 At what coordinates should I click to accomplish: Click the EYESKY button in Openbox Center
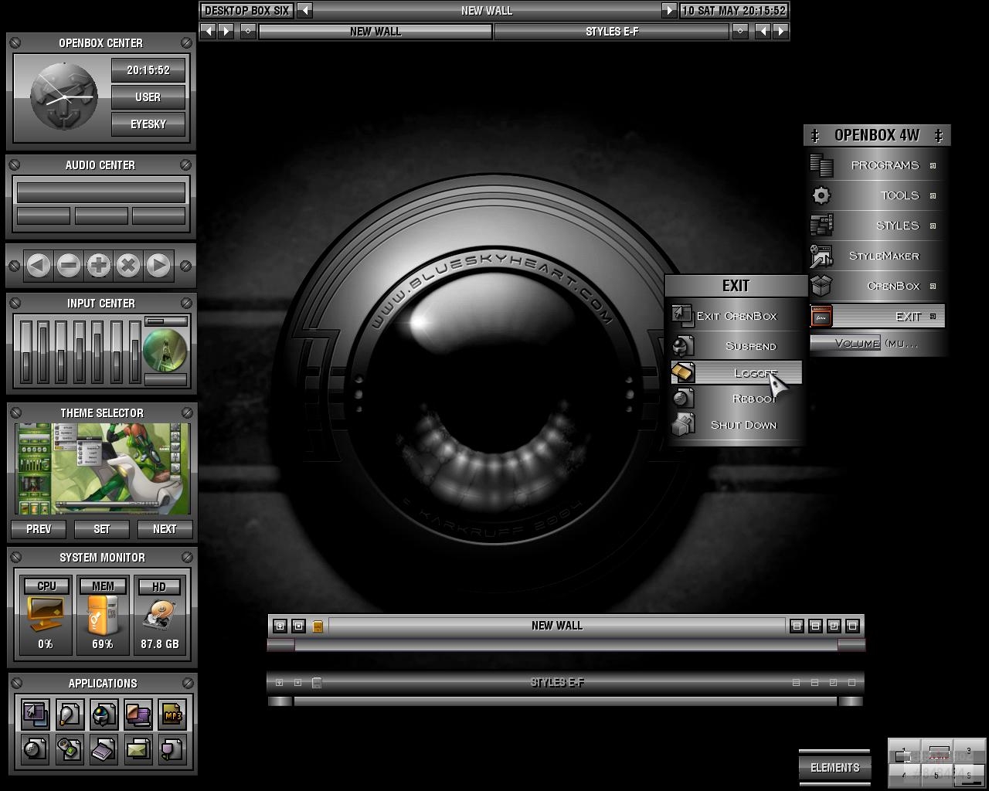[x=148, y=124]
